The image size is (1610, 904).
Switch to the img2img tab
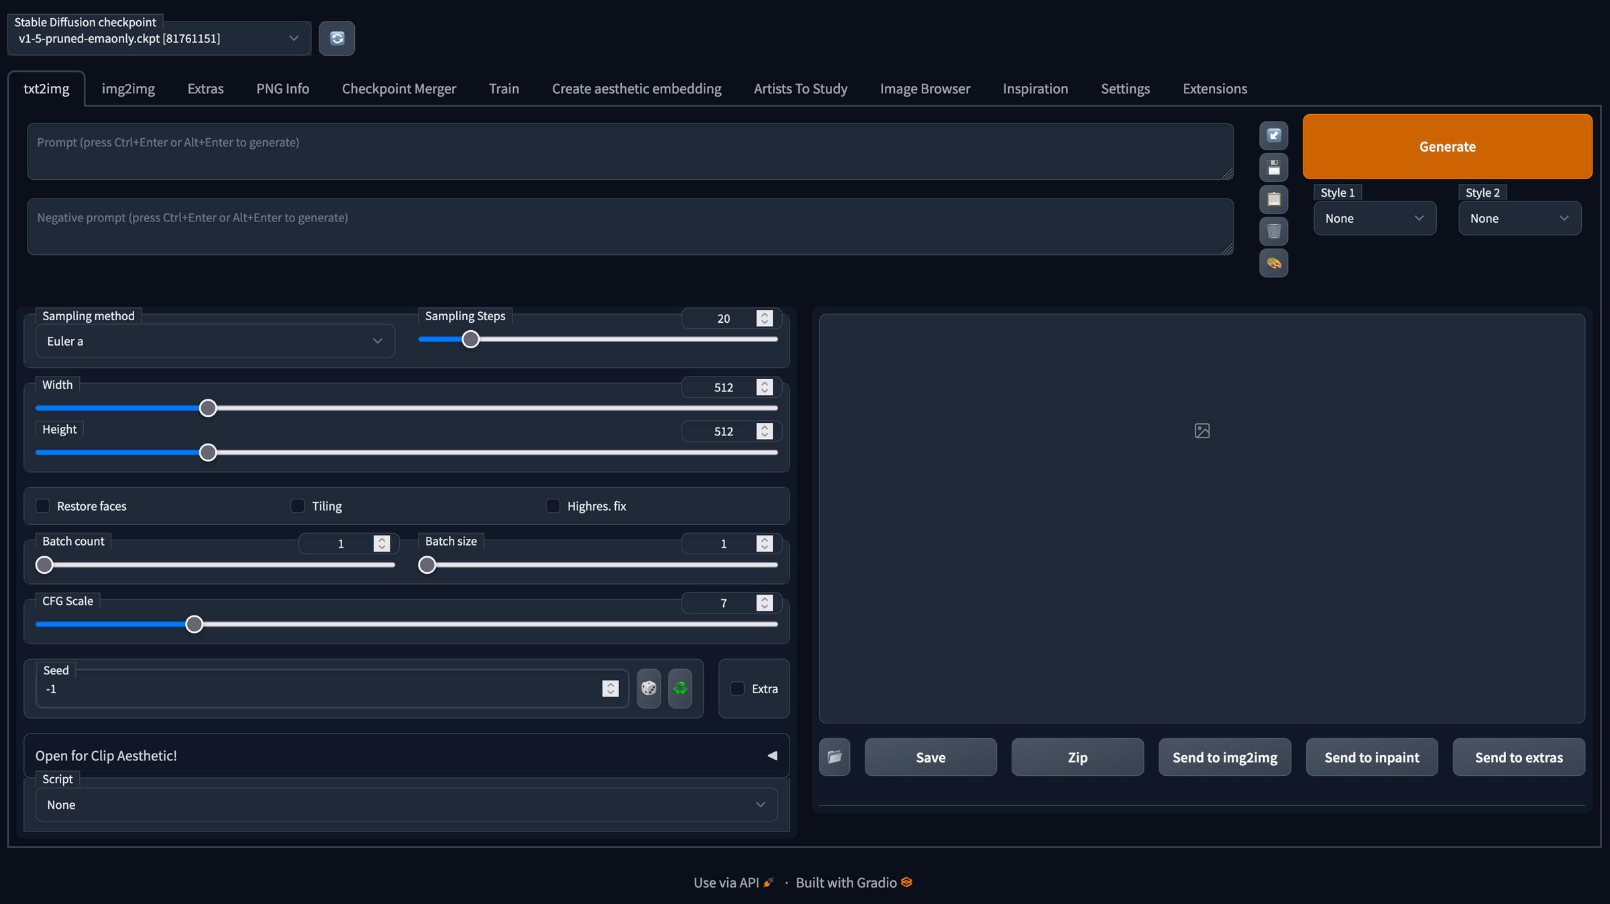128,89
